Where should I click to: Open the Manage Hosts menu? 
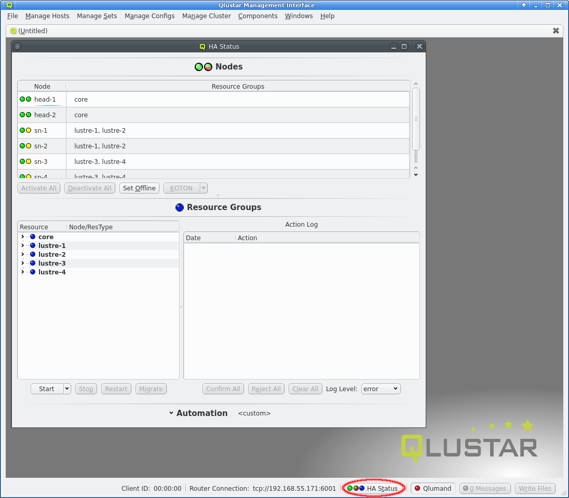(x=47, y=16)
